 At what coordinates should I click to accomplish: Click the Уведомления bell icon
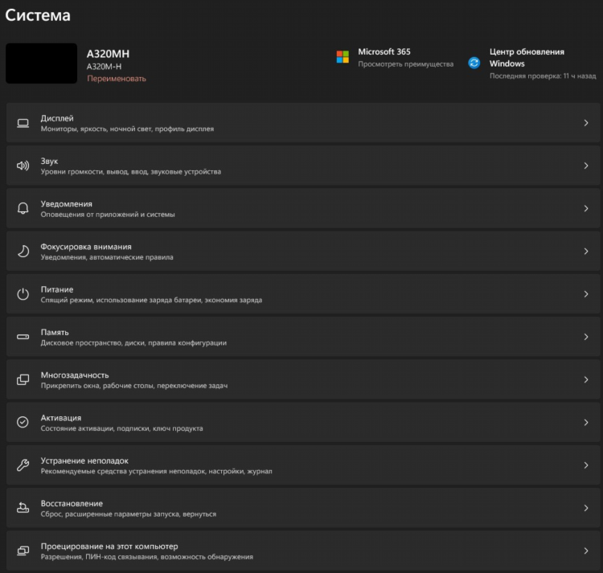pos(23,208)
